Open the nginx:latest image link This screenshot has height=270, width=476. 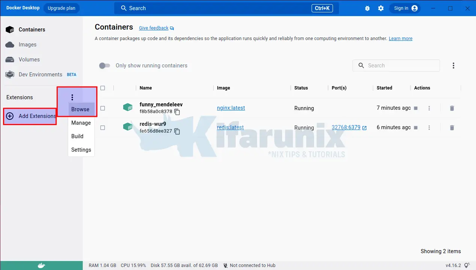231,108
